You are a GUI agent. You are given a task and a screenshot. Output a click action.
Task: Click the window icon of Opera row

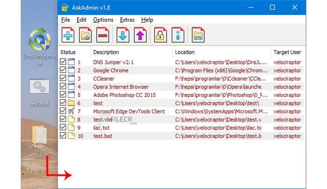pos(71,87)
